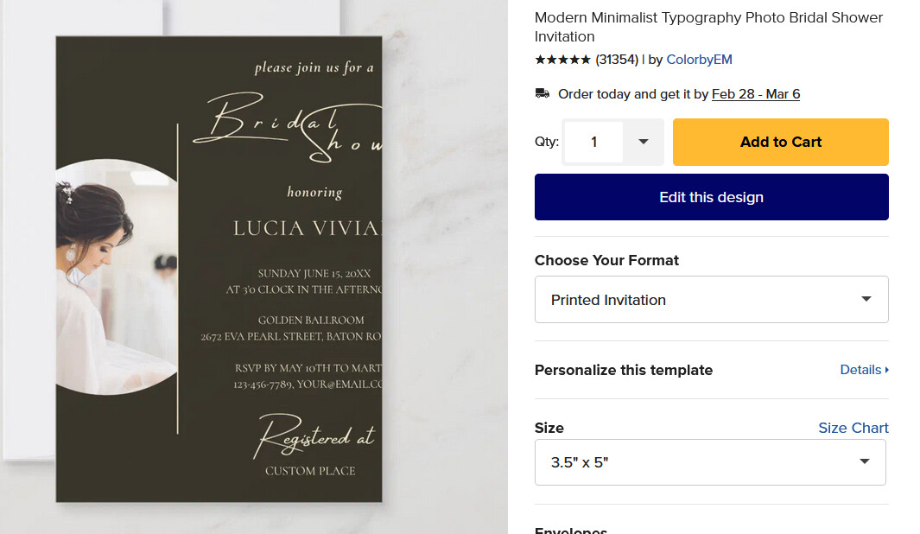Expand the 3.5" x 5" size dropdown
The width and height of the screenshot is (920, 534).
click(x=710, y=462)
